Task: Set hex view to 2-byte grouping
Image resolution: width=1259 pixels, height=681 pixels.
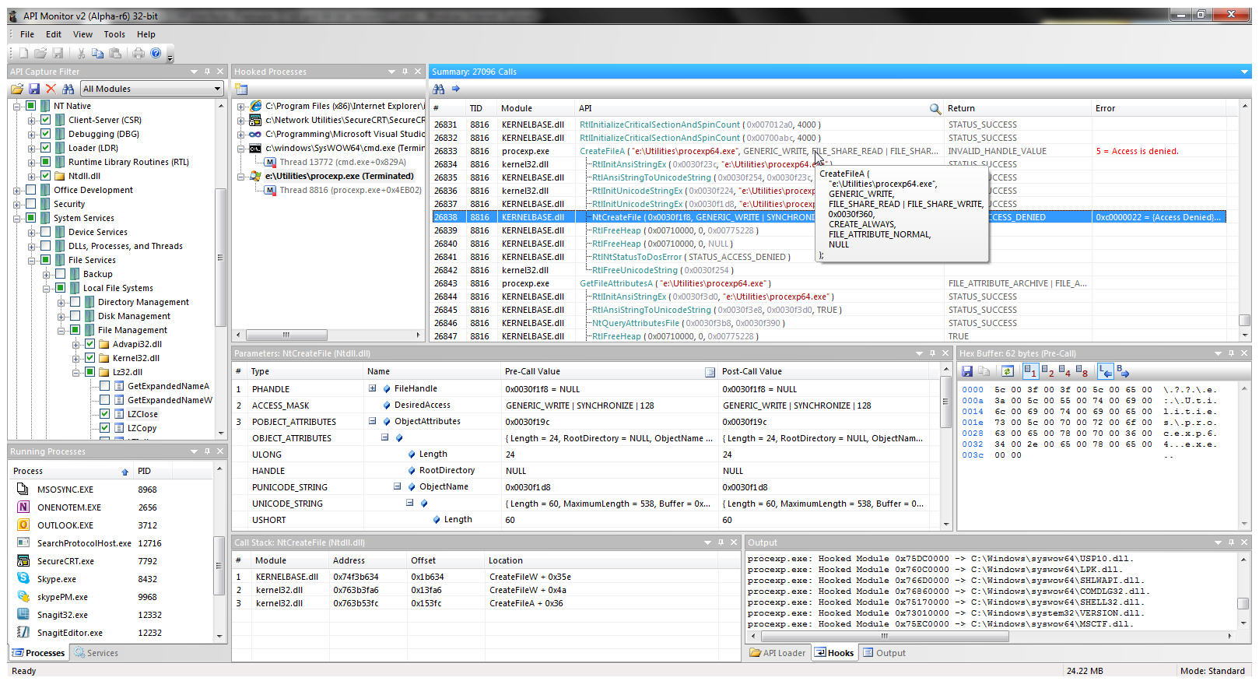Action: 1047,371
